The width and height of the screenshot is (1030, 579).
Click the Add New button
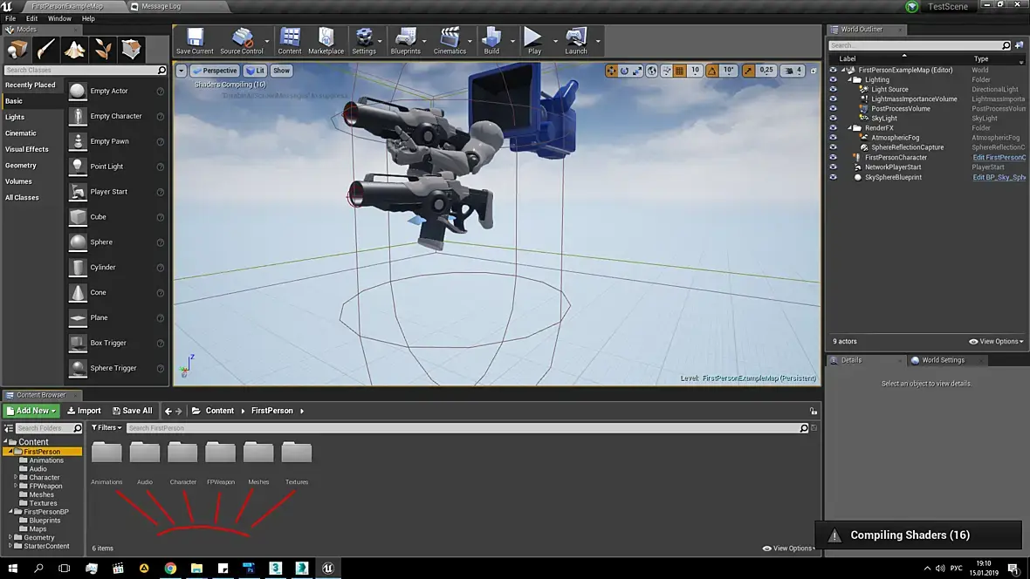[31, 411]
